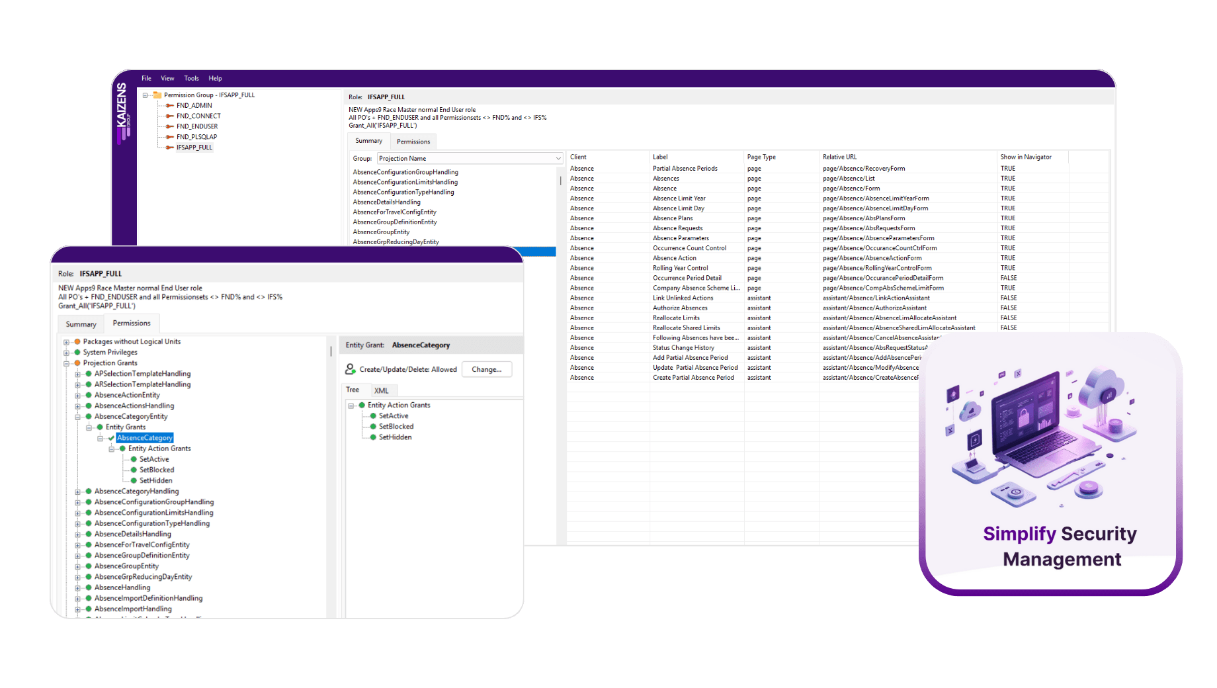Click the key icon beside FND_CONNECT
Screen dimensions: 1217x688
tap(170, 116)
